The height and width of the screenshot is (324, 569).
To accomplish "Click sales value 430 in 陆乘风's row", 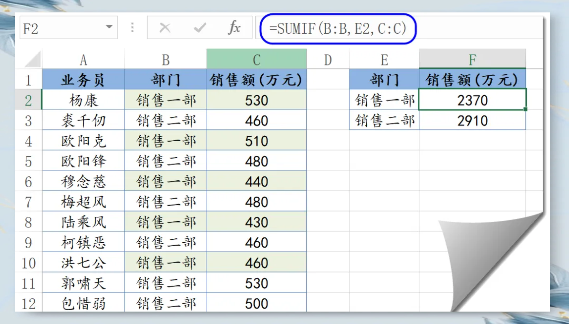I will coord(257,221).
